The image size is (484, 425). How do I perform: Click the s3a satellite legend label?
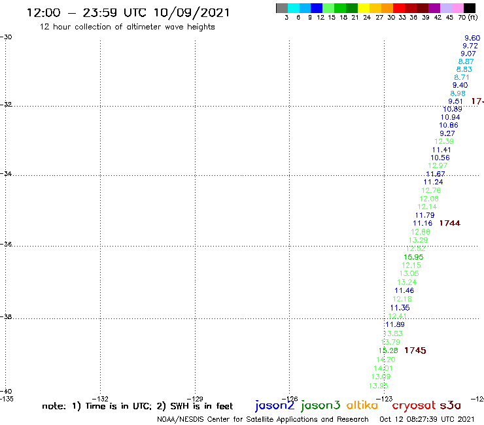click(x=451, y=405)
